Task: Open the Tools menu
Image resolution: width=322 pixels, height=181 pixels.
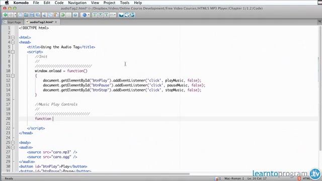Action: click(125, 3)
